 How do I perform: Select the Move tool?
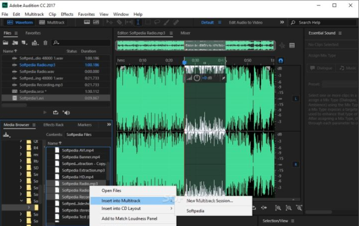(x=110, y=22)
